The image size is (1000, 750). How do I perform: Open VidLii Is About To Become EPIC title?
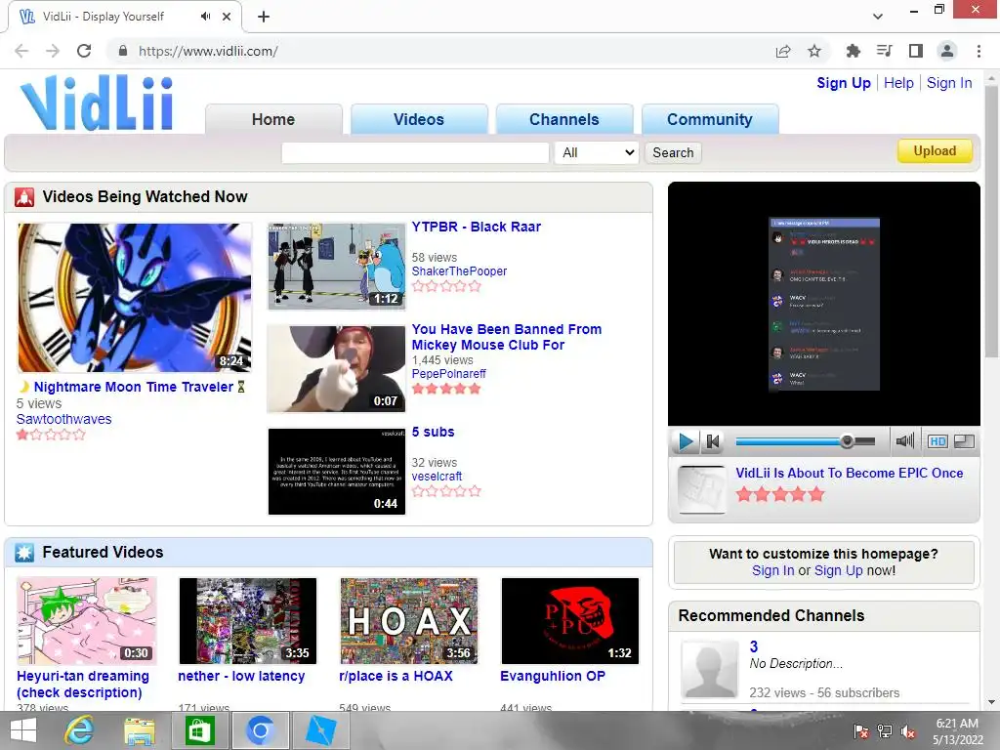click(x=850, y=474)
